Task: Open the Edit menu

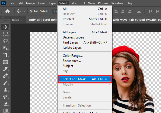Action: 20,3
